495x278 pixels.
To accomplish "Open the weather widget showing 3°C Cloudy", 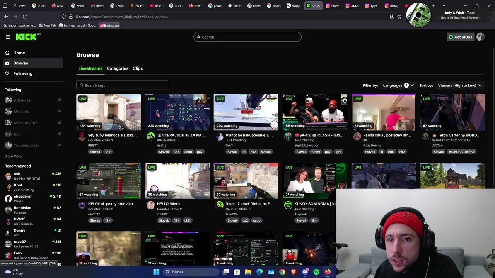I will (x=14, y=272).
